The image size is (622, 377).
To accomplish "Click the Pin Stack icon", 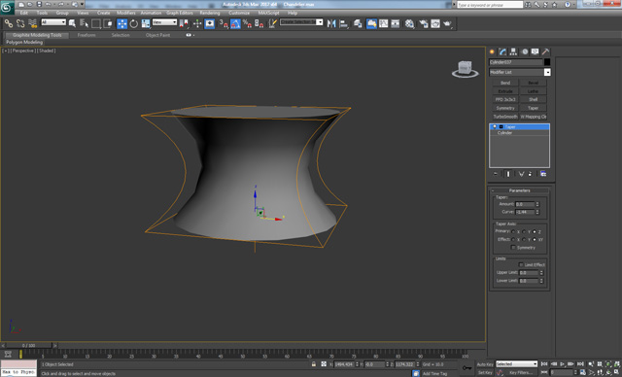I will pyautogui.click(x=495, y=174).
